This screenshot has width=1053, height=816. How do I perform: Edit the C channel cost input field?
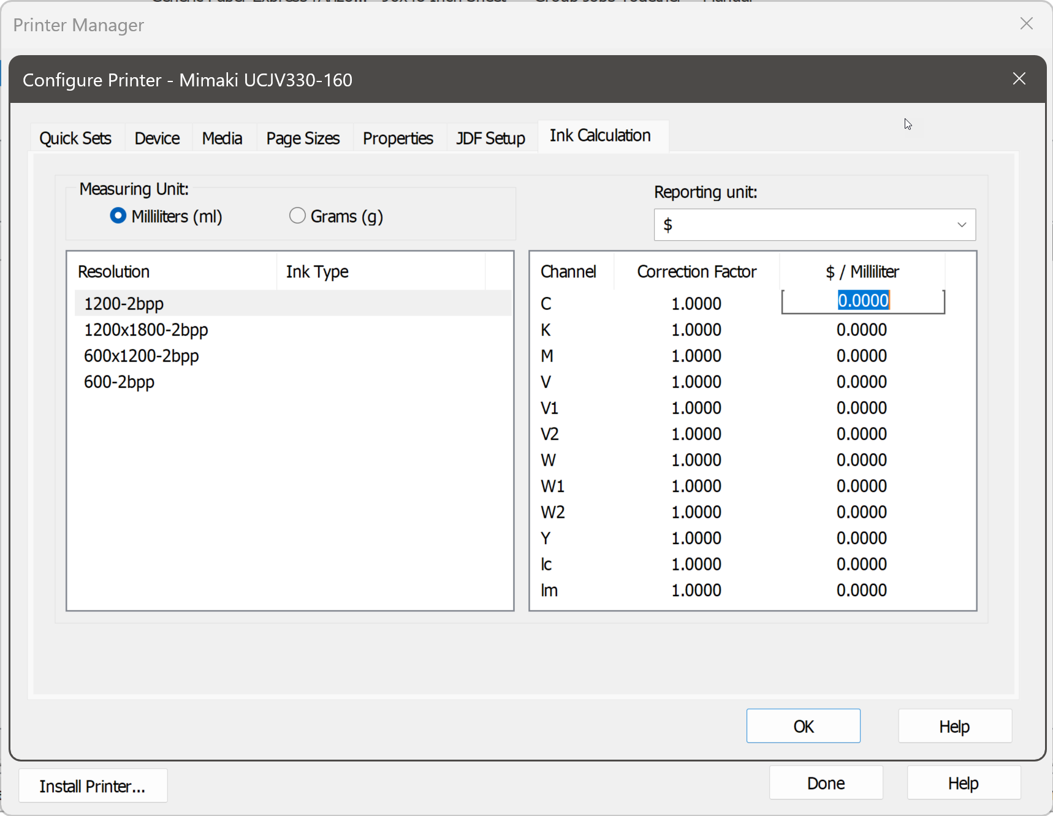863,301
